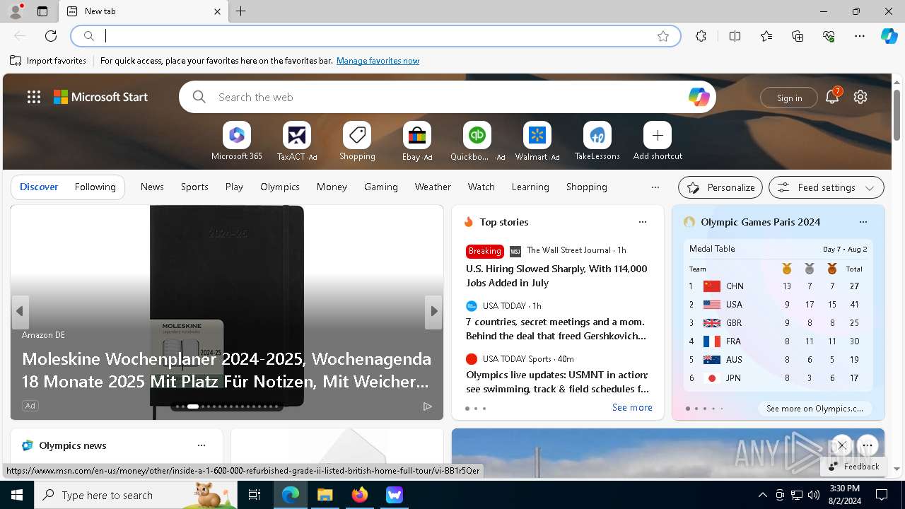
Task: Open See more on Olympics link
Action: coord(814,408)
